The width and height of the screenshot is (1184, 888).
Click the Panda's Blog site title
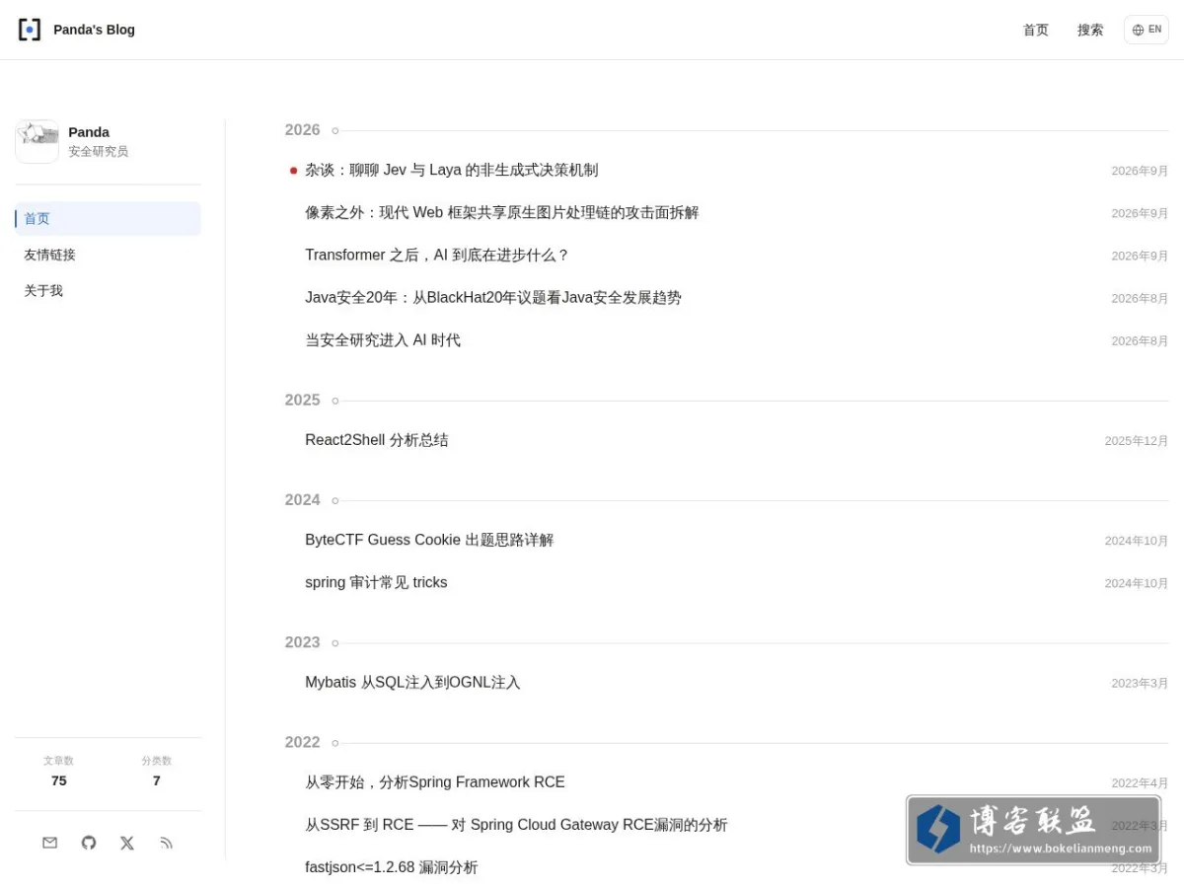tap(94, 30)
